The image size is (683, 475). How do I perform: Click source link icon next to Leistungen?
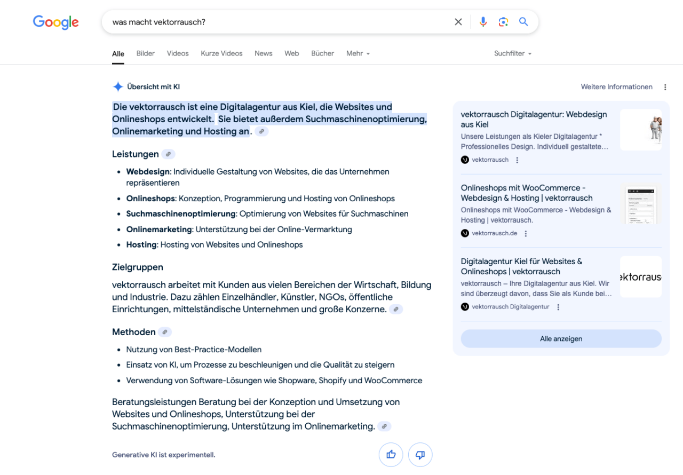pyautogui.click(x=168, y=154)
